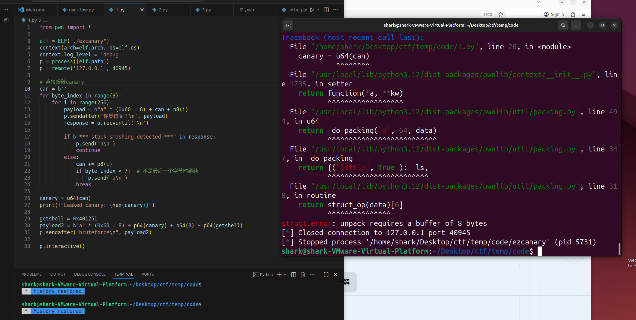The width and height of the screenshot is (636, 320).
Task: Split the integrated terminal
Action: tap(294, 274)
